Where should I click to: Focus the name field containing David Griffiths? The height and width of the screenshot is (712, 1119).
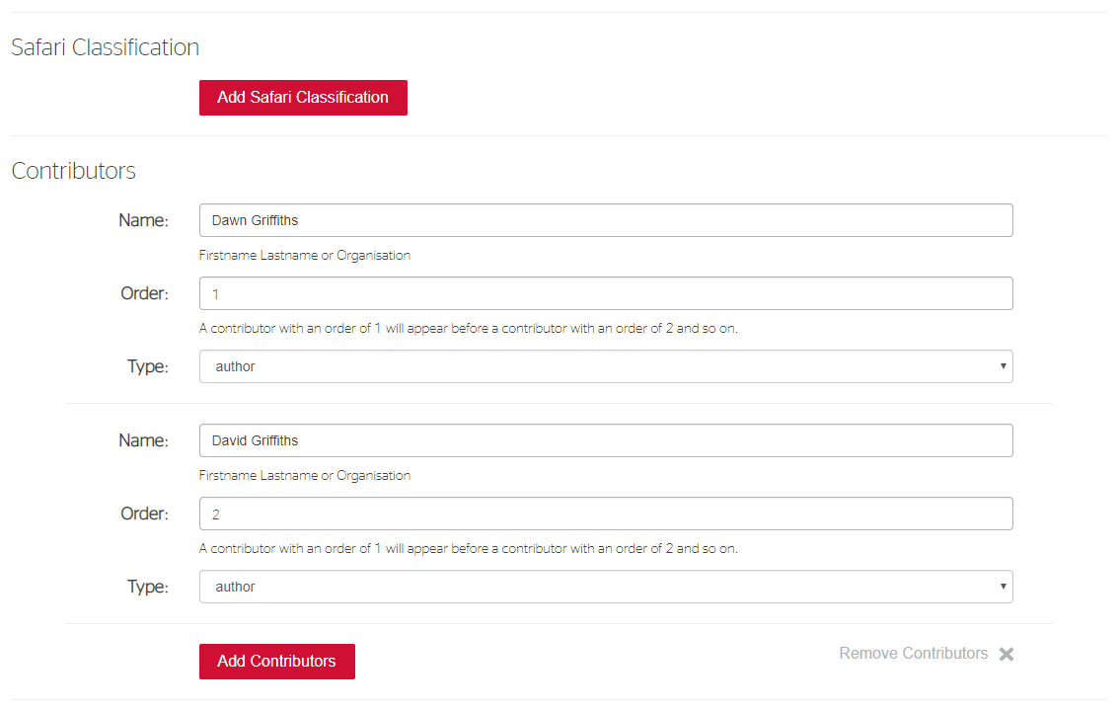click(606, 440)
